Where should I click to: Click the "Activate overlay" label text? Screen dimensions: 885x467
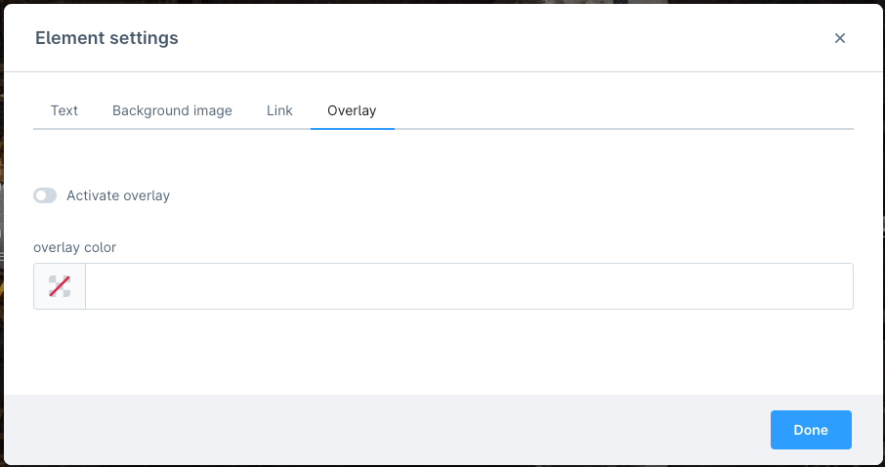point(118,195)
